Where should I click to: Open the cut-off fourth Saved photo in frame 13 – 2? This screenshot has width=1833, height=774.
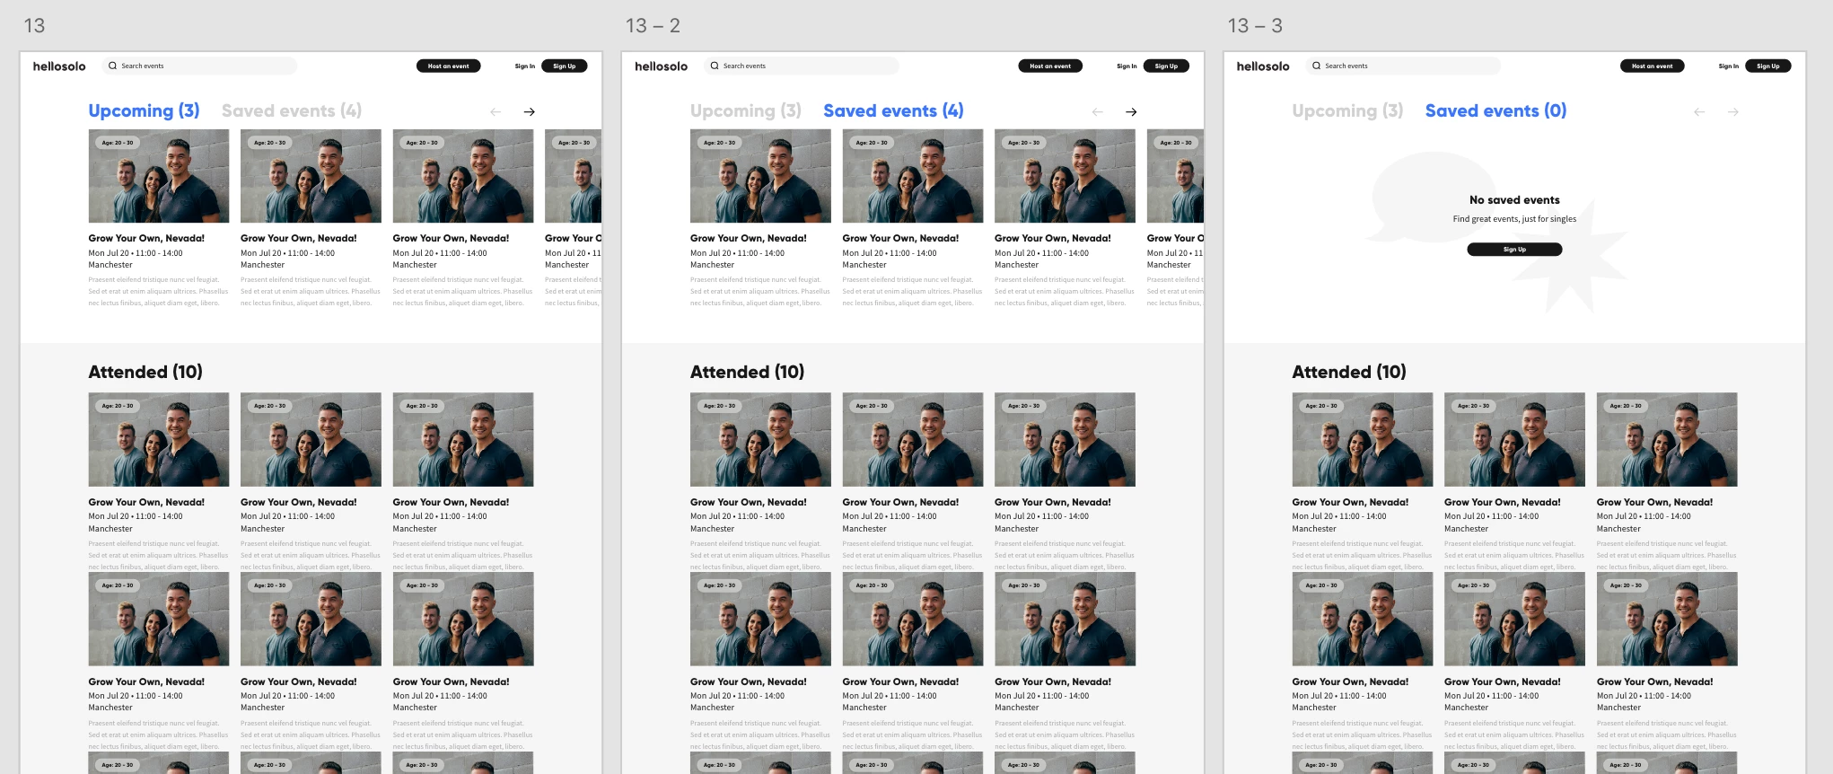click(1175, 176)
